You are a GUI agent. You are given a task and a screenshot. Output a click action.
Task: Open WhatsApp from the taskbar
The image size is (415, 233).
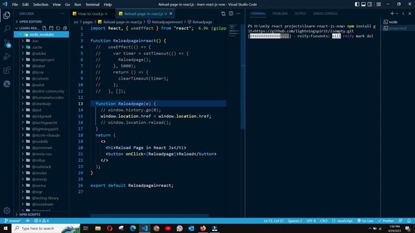click(x=180, y=228)
